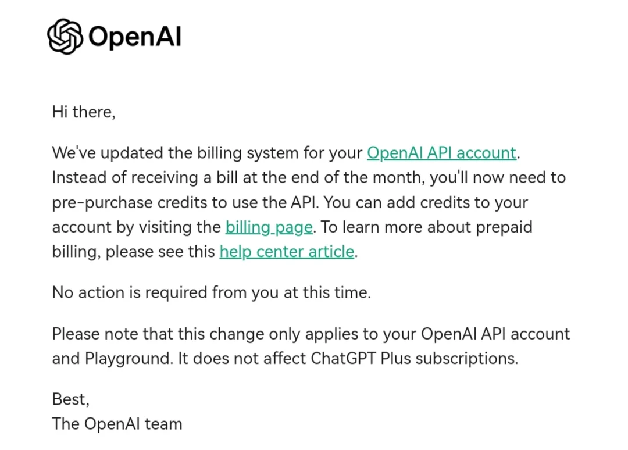Click the "Best," sign-off line

[71, 399]
